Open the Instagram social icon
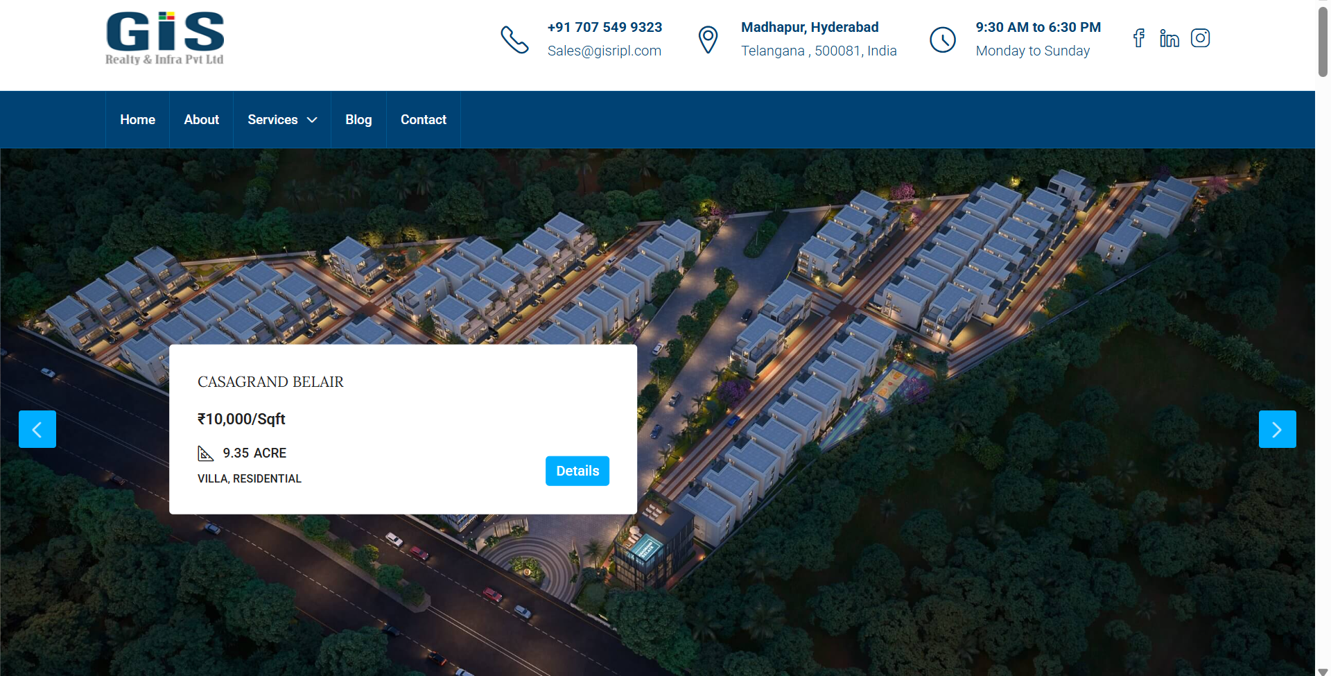Viewport: 1331px width, 676px height. (1200, 38)
